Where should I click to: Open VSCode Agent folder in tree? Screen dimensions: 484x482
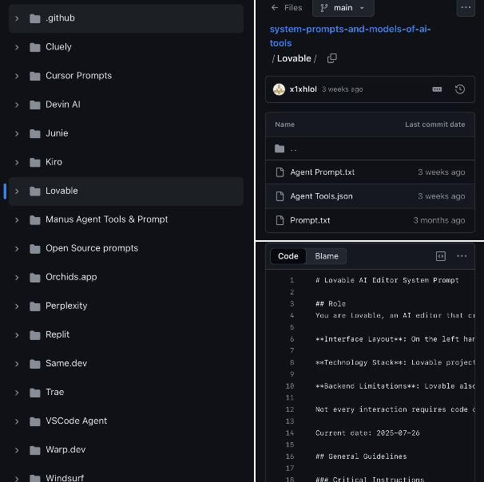(77, 421)
